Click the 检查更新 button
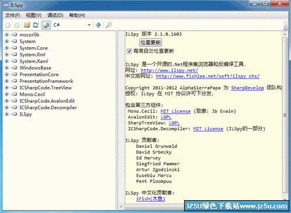Viewport: 291px width, 213px height. tap(151, 43)
